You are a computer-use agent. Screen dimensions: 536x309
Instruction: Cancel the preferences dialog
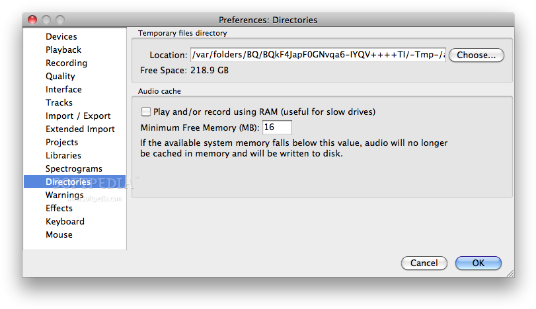point(424,263)
